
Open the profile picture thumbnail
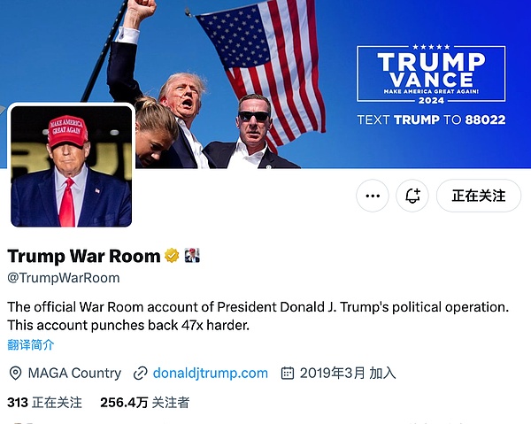[71, 166]
